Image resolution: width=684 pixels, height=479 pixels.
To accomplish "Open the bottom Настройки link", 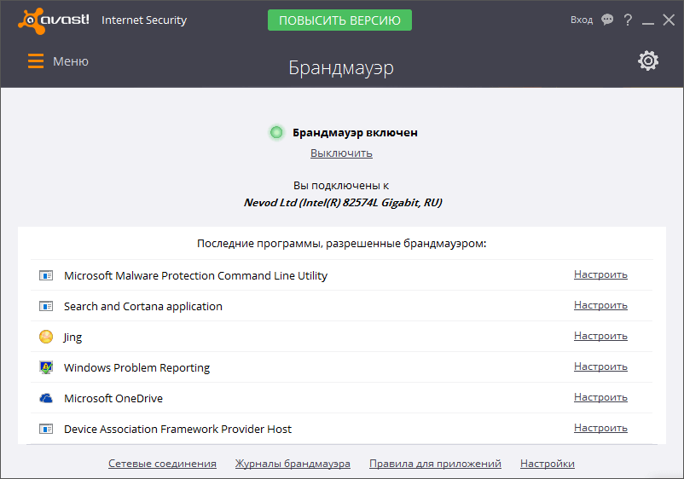I will pyautogui.click(x=548, y=464).
